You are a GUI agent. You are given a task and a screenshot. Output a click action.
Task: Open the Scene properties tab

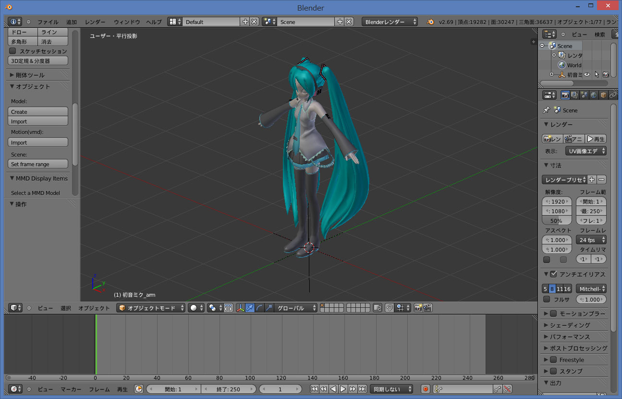tap(584, 95)
